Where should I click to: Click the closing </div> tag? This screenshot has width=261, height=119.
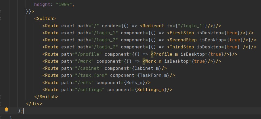point(34,104)
